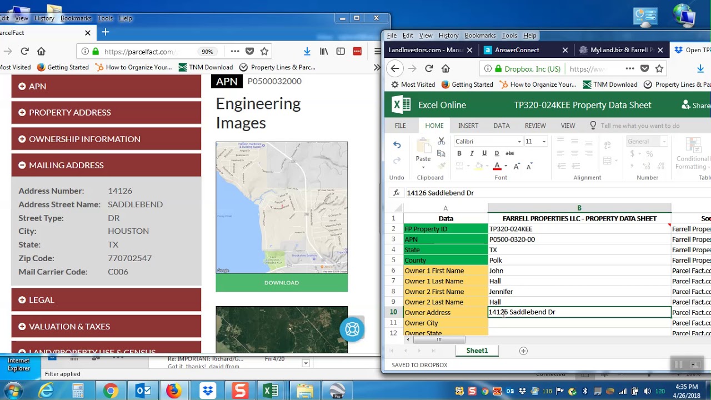Click the Excel Online logo icon
The width and height of the screenshot is (711, 400).
pyautogui.click(x=401, y=104)
